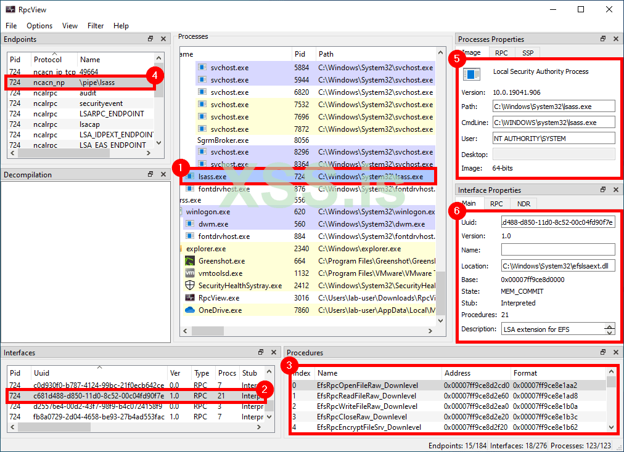Click the OneDrive.exe cloud icon

pos(190,310)
